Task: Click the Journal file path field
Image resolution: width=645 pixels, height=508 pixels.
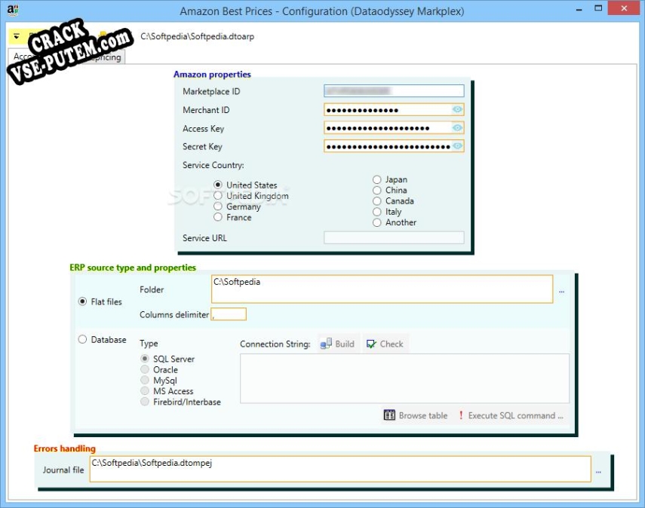Action: point(340,469)
